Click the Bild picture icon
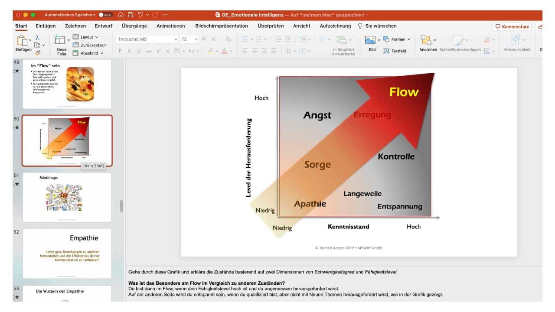The width and height of the screenshot is (555, 312). (x=370, y=40)
